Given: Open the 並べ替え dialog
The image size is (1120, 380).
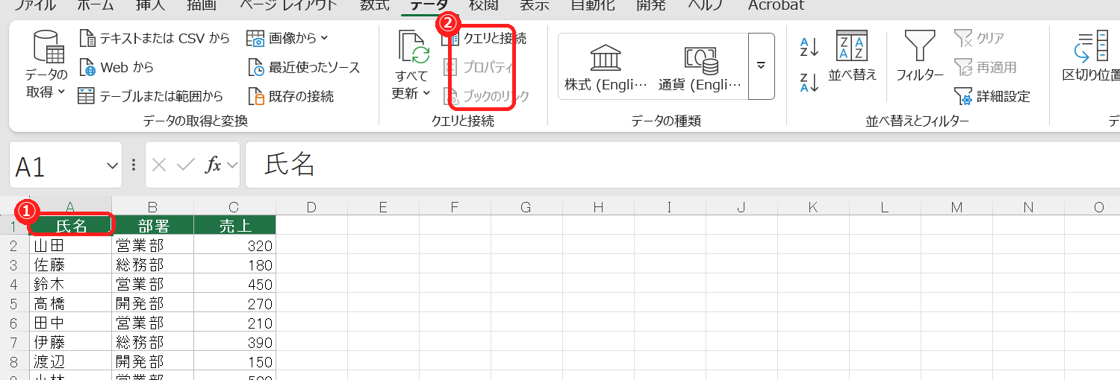Looking at the screenshot, I should pos(852,57).
